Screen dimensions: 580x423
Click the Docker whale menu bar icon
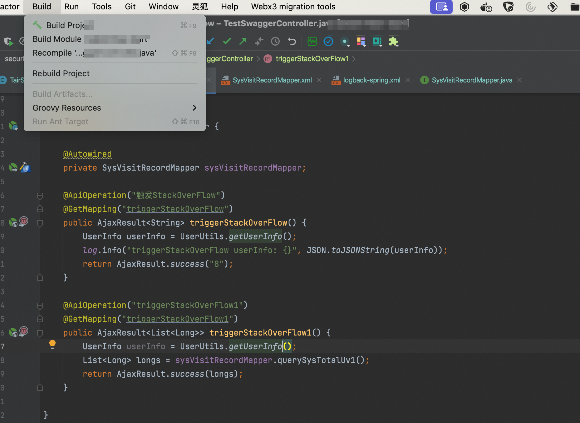tap(486, 7)
